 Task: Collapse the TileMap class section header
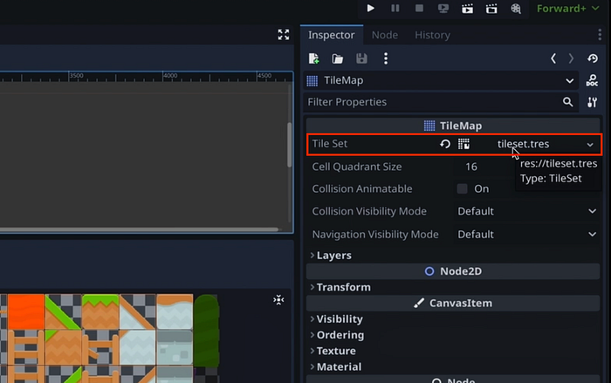pyautogui.click(x=453, y=126)
